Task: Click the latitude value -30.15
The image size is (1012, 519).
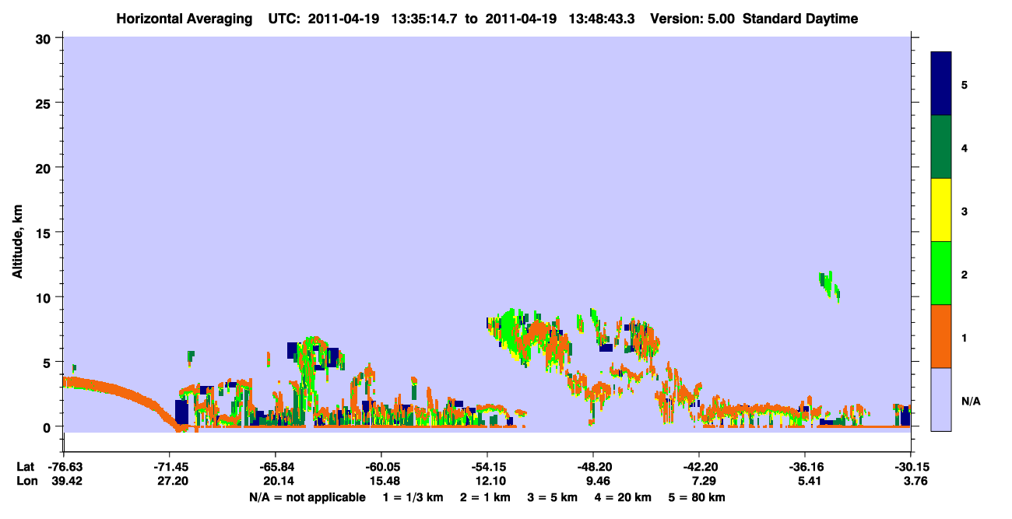Action: 911,467
